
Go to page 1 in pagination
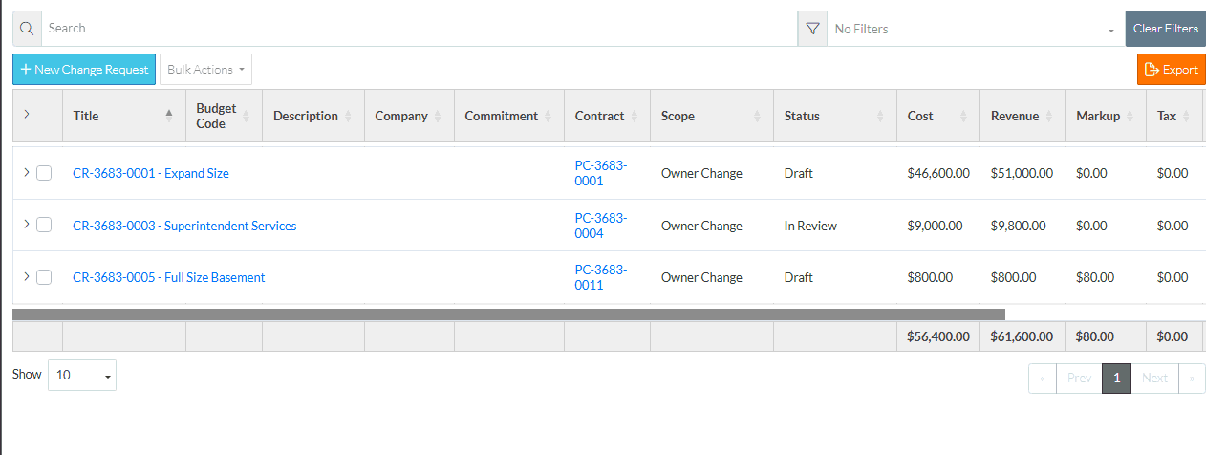pos(1116,378)
